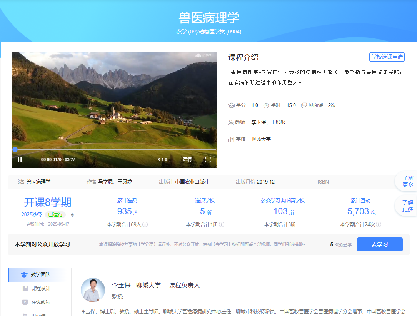
Task: Open the 教学团队 sidebar tab
Action: (x=40, y=274)
